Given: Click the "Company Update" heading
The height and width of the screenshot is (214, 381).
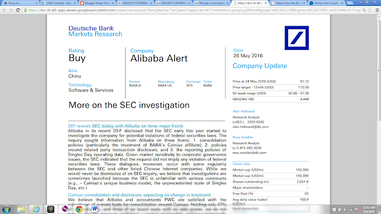Looking at the screenshot, I should point(260,66).
